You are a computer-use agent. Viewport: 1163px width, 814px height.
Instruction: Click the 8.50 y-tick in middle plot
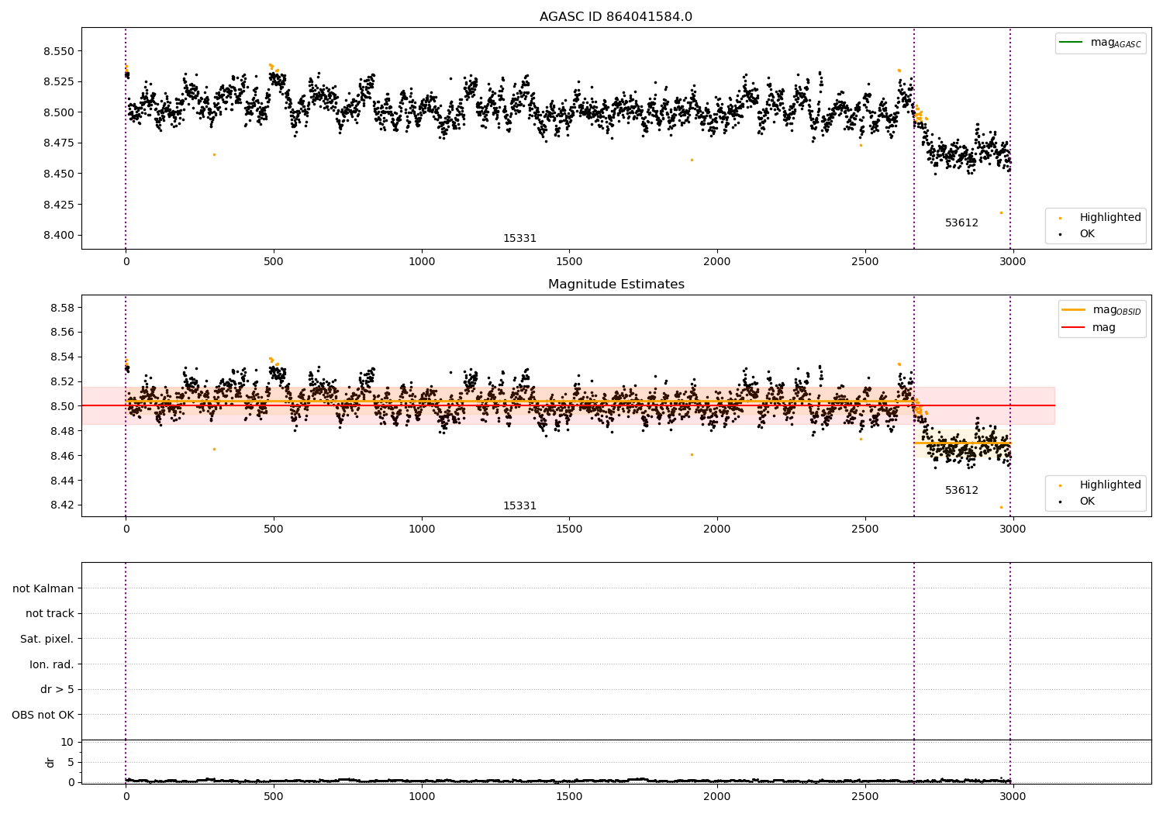coord(61,406)
